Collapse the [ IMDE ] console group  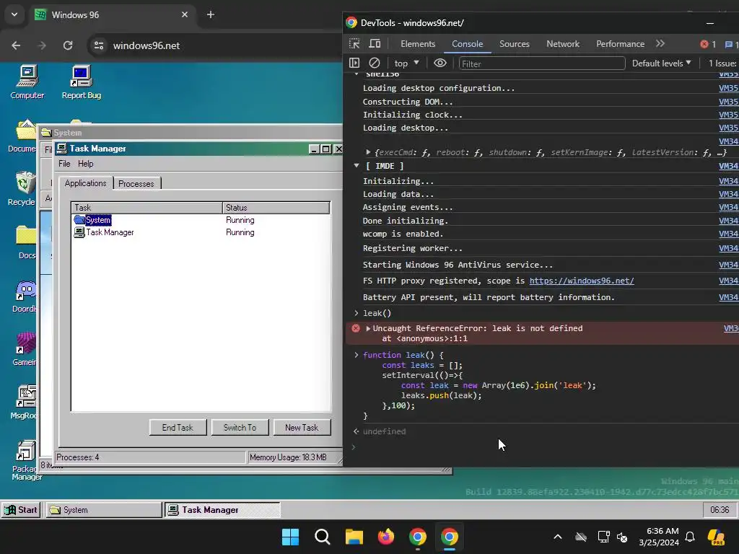[357, 166]
